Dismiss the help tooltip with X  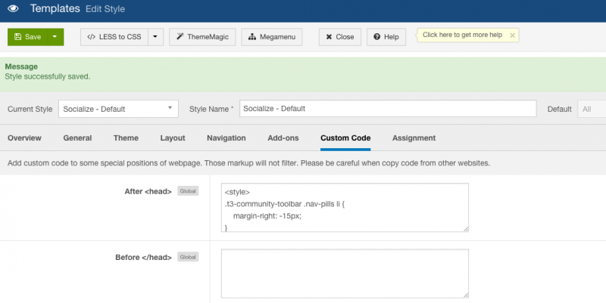point(512,36)
